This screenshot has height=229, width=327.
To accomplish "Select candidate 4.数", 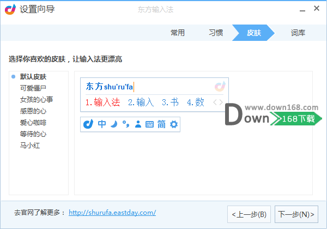I will point(196,103).
